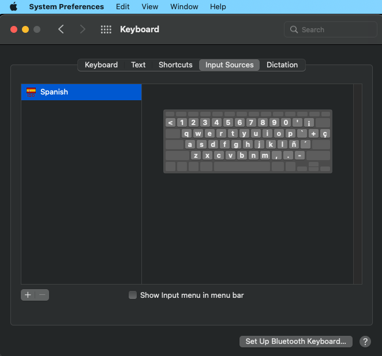Minimize window with yellow button

pos(25,29)
